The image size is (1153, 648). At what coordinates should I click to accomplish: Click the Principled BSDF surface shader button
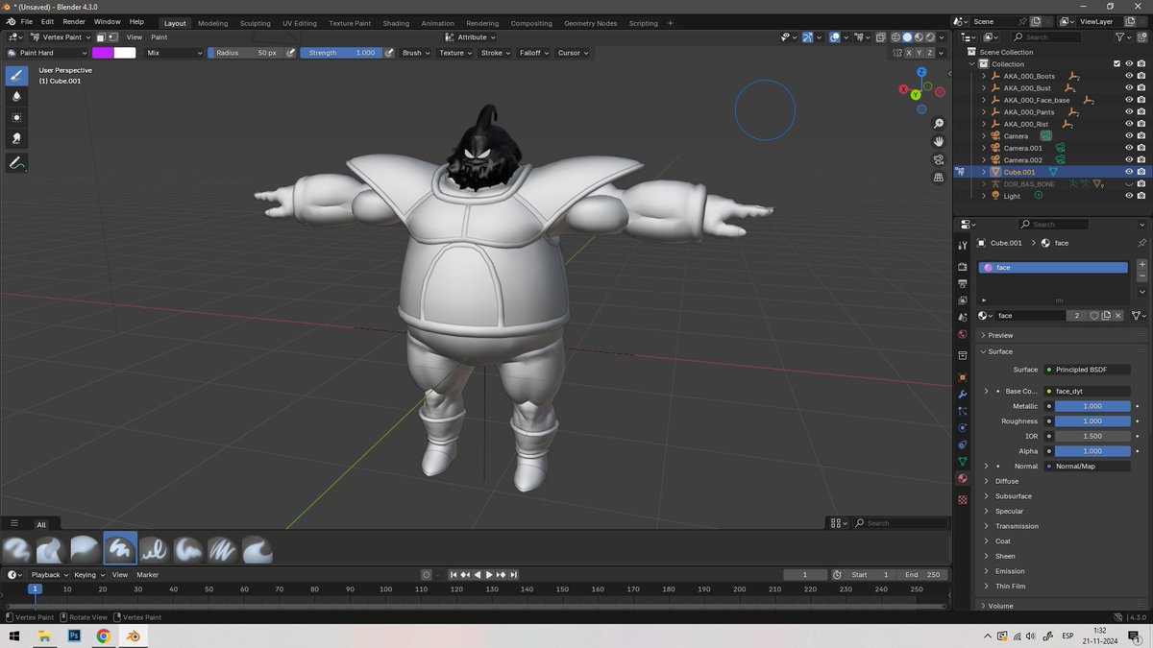click(x=1088, y=370)
